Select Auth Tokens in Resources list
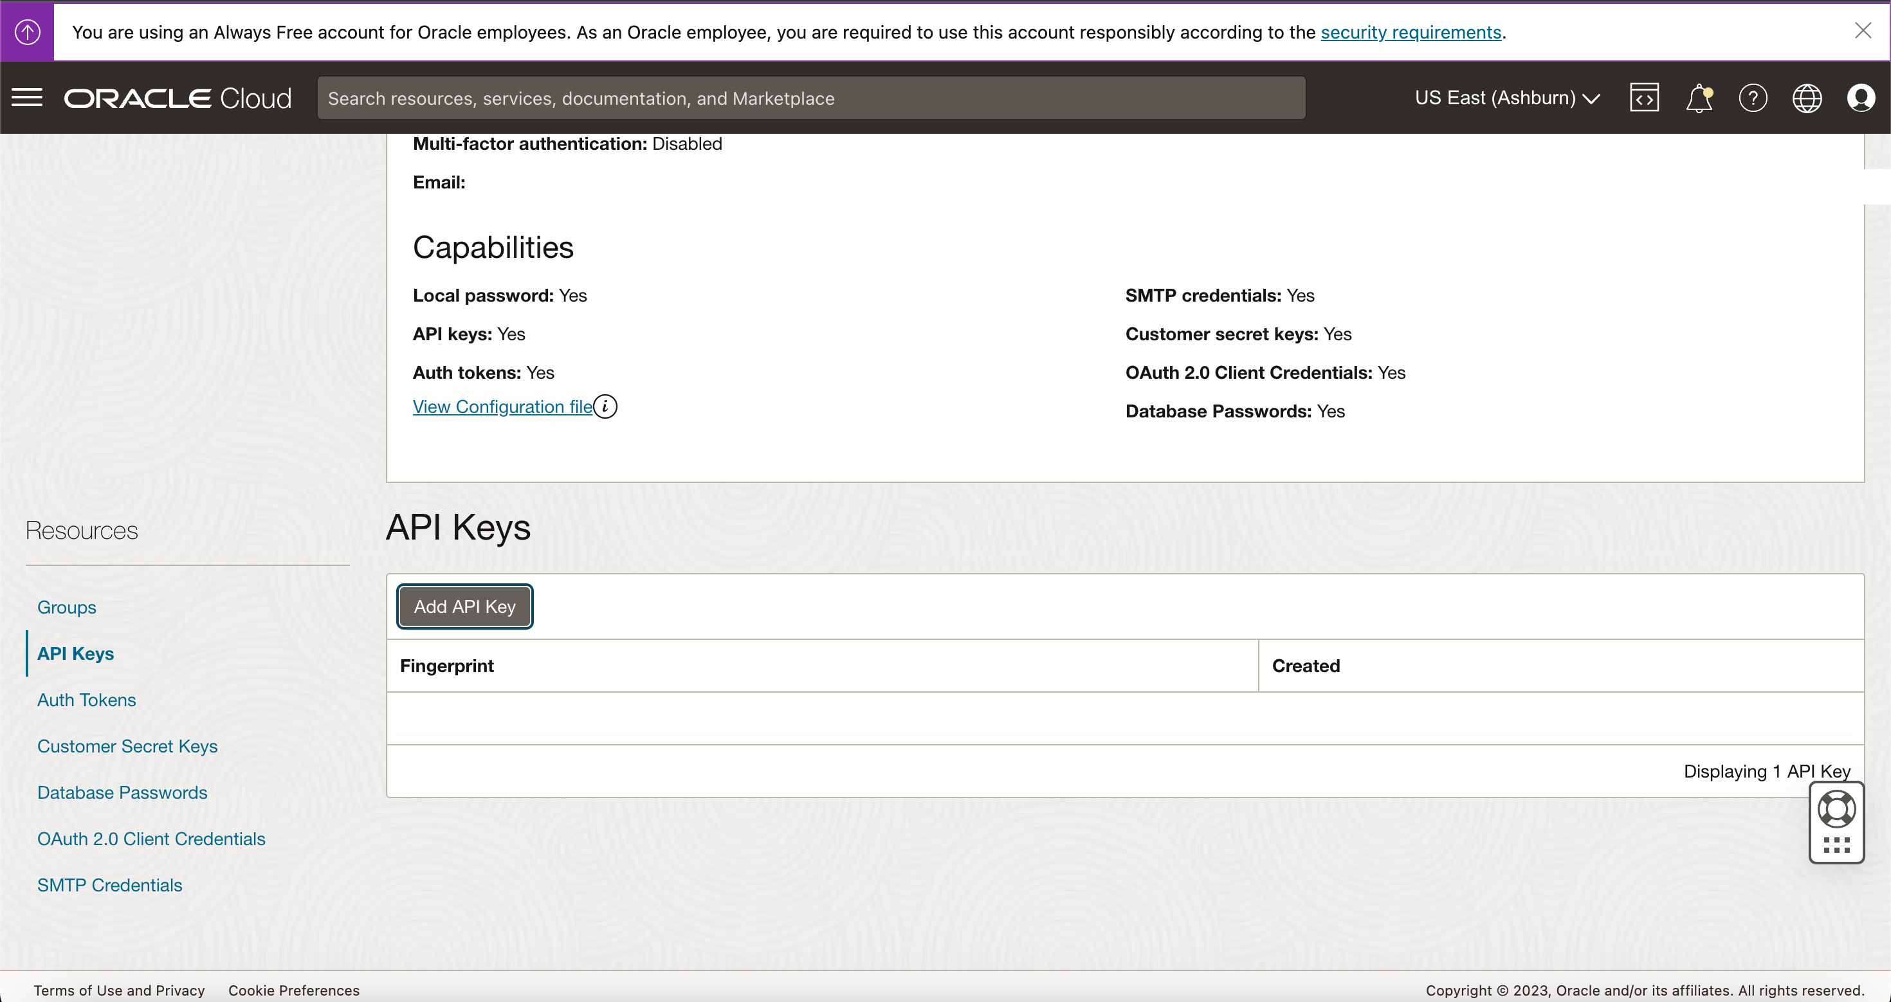The width and height of the screenshot is (1891, 1002). (x=87, y=700)
